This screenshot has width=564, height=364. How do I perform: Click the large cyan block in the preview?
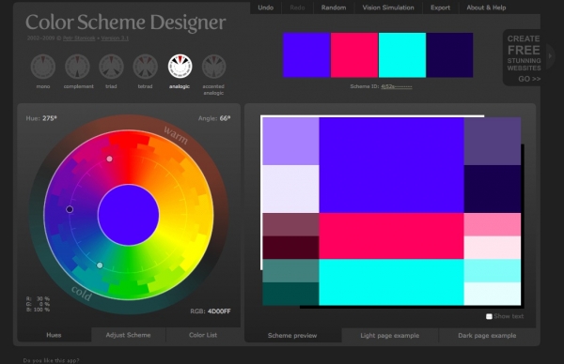coord(391,282)
